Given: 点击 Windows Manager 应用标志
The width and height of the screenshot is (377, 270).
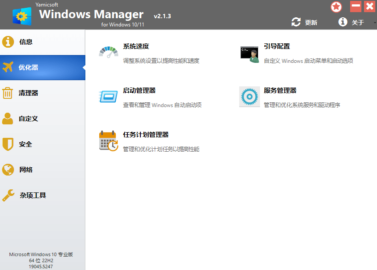Looking at the screenshot, I should click(21, 15).
